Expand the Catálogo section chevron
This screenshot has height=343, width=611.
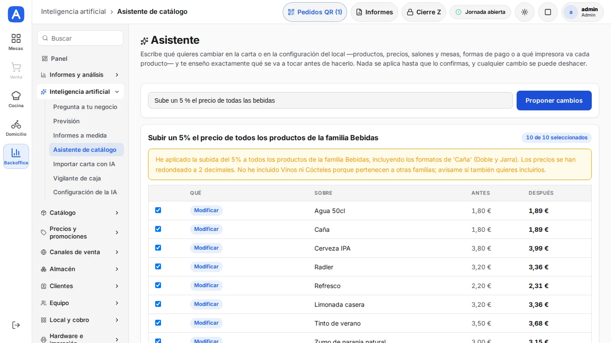[117, 213]
